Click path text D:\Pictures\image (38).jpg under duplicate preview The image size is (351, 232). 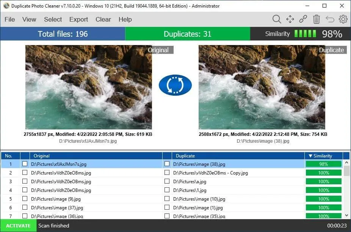(x=263, y=141)
